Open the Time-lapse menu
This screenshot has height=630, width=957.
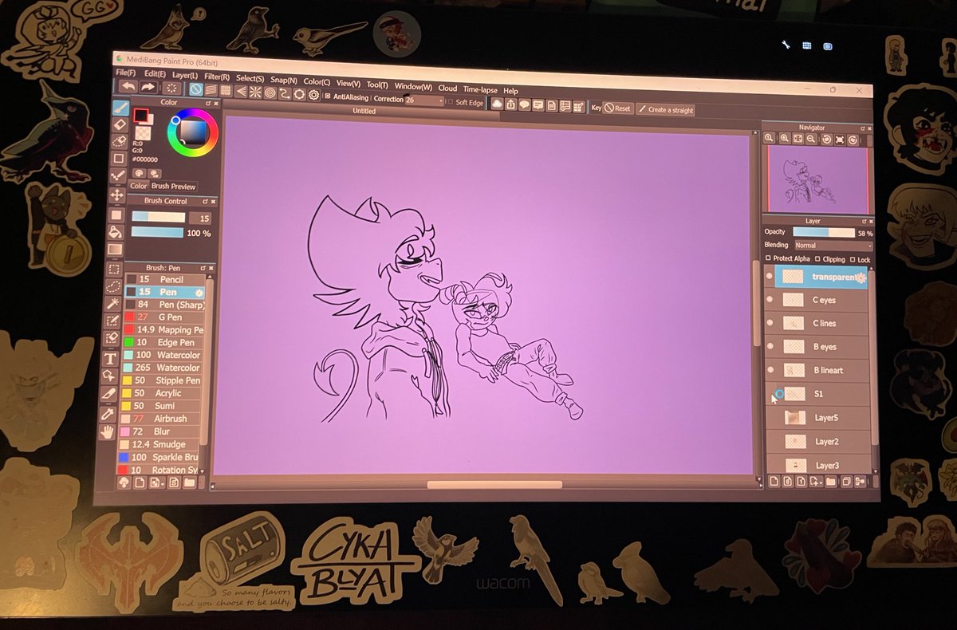[x=479, y=89]
